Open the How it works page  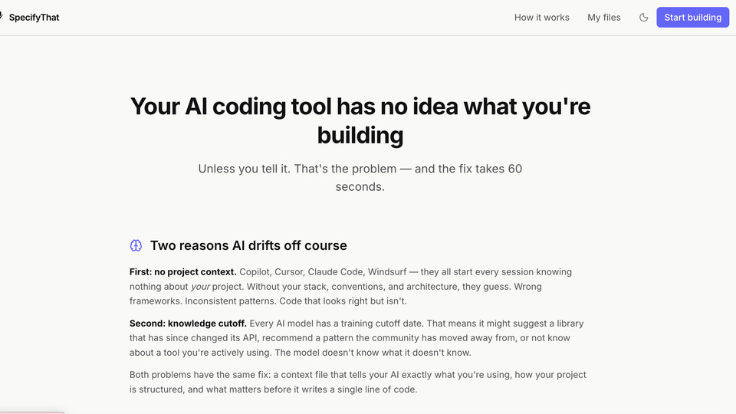click(x=541, y=18)
